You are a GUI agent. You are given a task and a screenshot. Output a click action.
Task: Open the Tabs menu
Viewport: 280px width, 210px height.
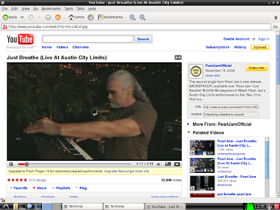pos(80,9)
